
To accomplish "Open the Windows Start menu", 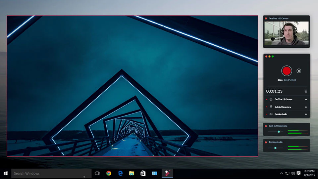I will [x=6, y=173].
